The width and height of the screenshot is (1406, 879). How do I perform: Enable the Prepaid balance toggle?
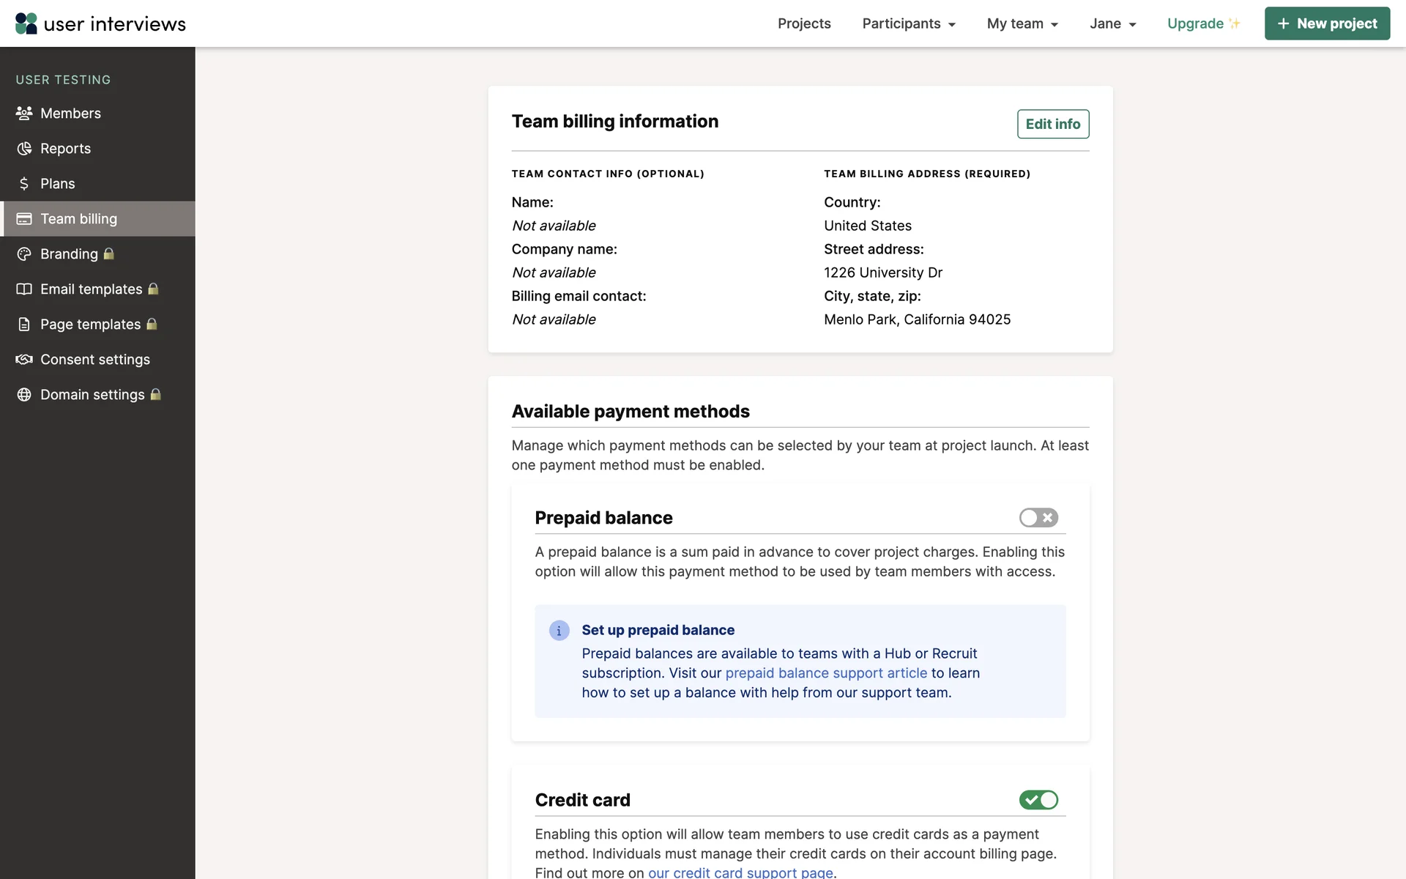pyautogui.click(x=1038, y=518)
